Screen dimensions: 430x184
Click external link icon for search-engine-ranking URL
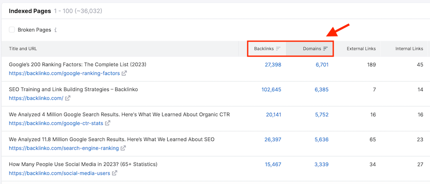123,148
